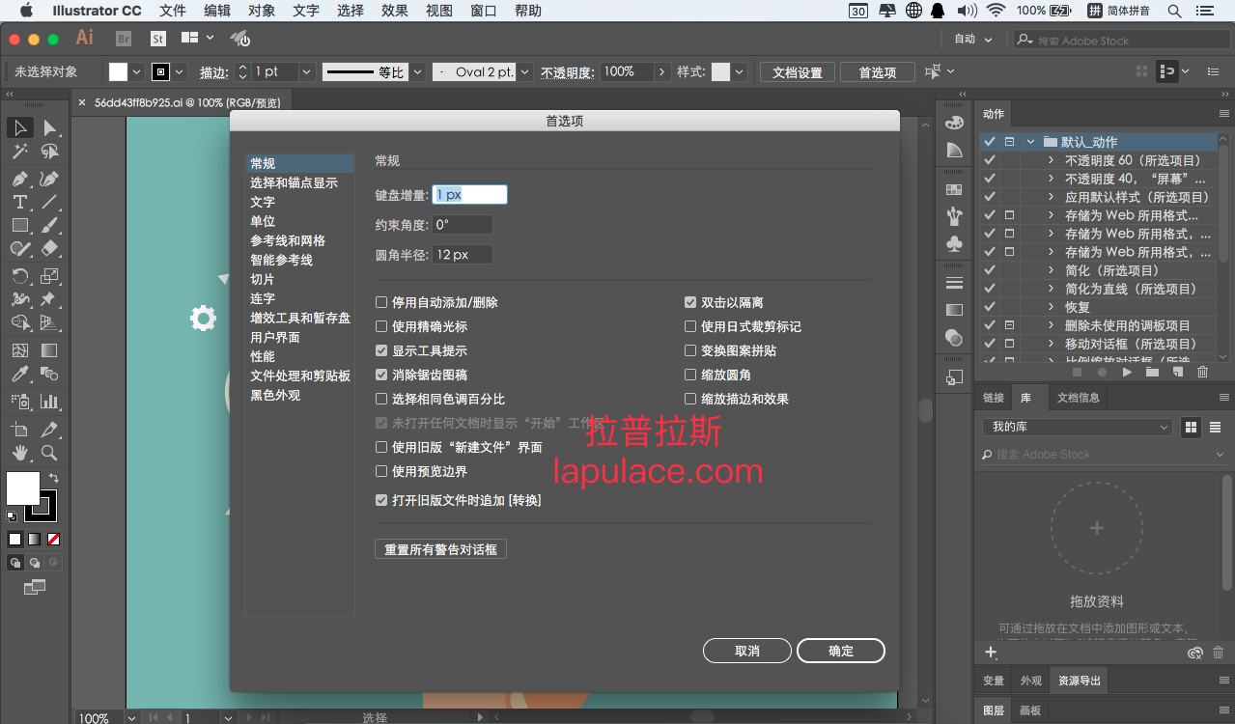Toggle 缩放描边和效果 checkbox
This screenshot has height=724, width=1235.
(690, 399)
